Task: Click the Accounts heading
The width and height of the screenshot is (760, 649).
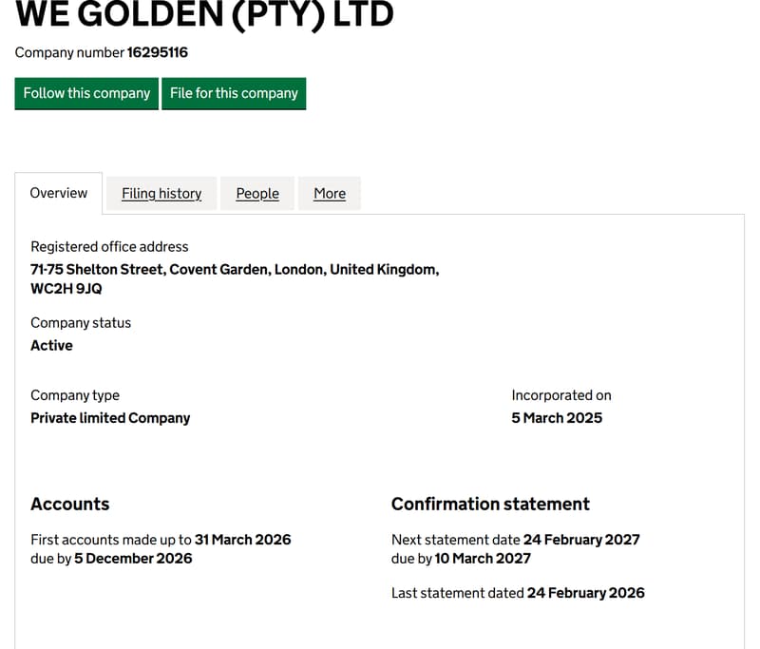Action: (69, 504)
